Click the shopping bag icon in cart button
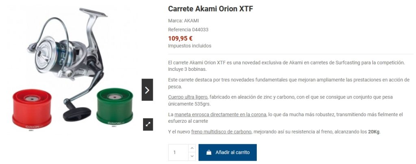The width and height of the screenshot is (416, 164). [x=209, y=152]
